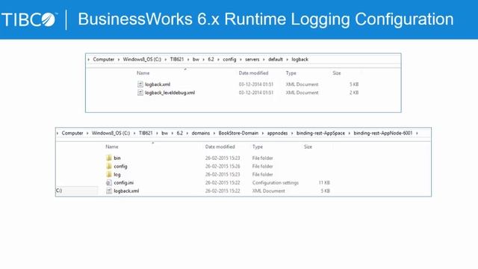
Task: Open Windows8_OS (C:) breadcrumb in top window
Action: [142, 59]
